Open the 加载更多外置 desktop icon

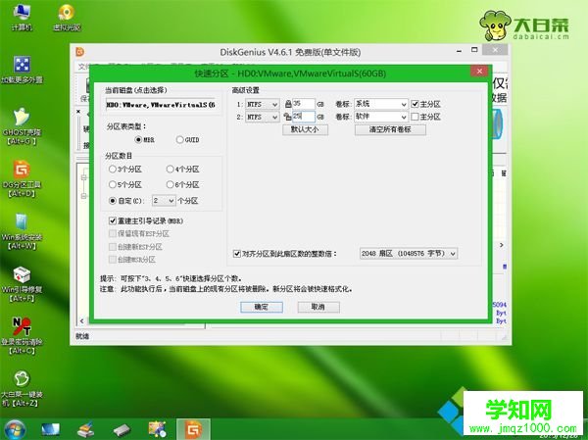[x=22, y=70]
